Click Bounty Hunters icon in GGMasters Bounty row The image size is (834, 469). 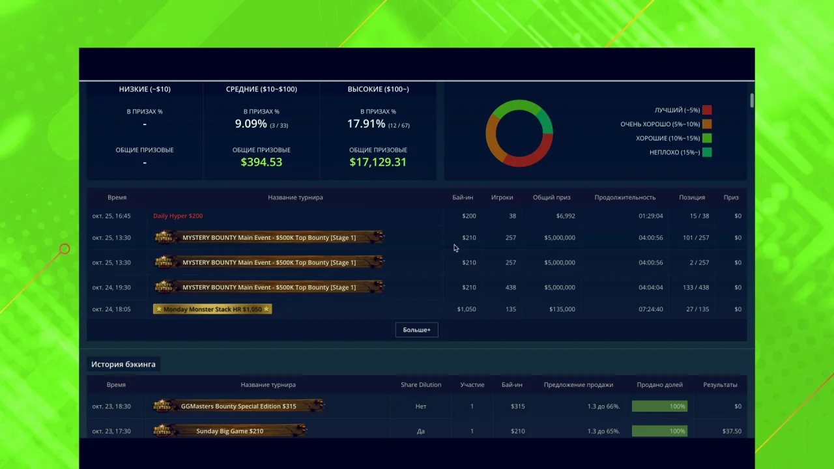coord(164,406)
